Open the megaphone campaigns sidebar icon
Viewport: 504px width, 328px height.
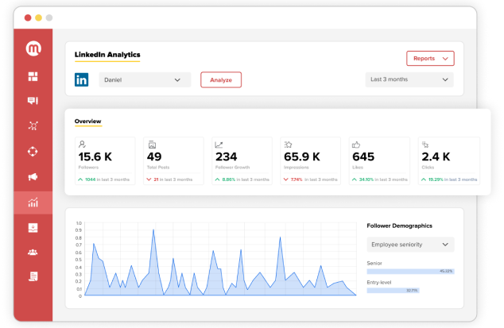[x=33, y=176]
